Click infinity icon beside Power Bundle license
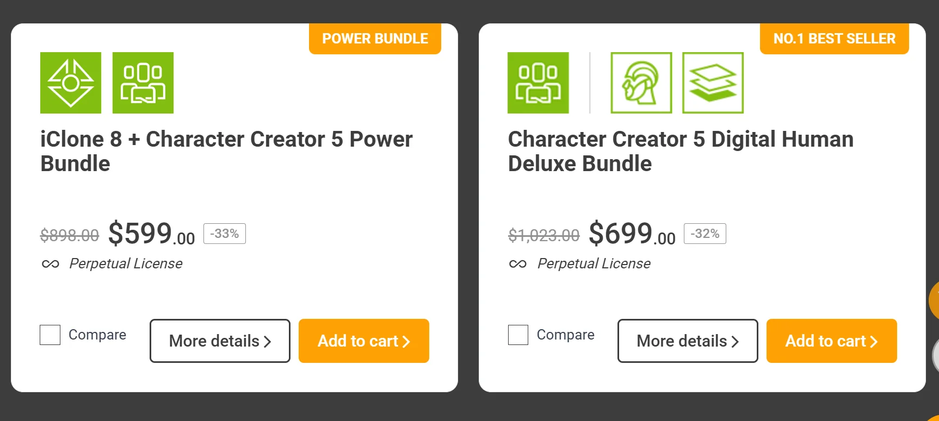 [51, 264]
